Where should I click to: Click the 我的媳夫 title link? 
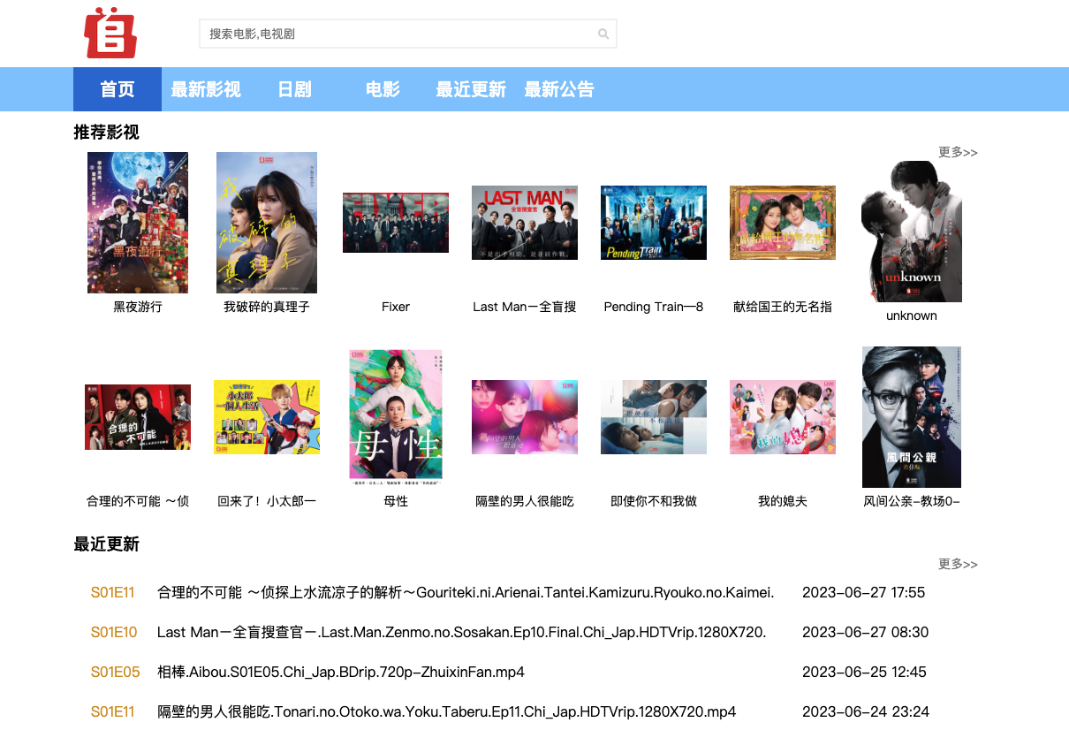click(x=783, y=501)
